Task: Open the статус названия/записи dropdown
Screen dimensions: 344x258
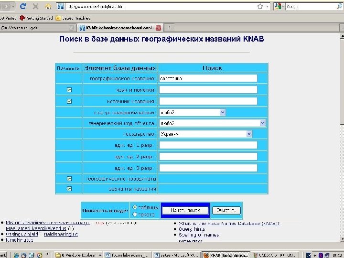Action: [x=192, y=112]
